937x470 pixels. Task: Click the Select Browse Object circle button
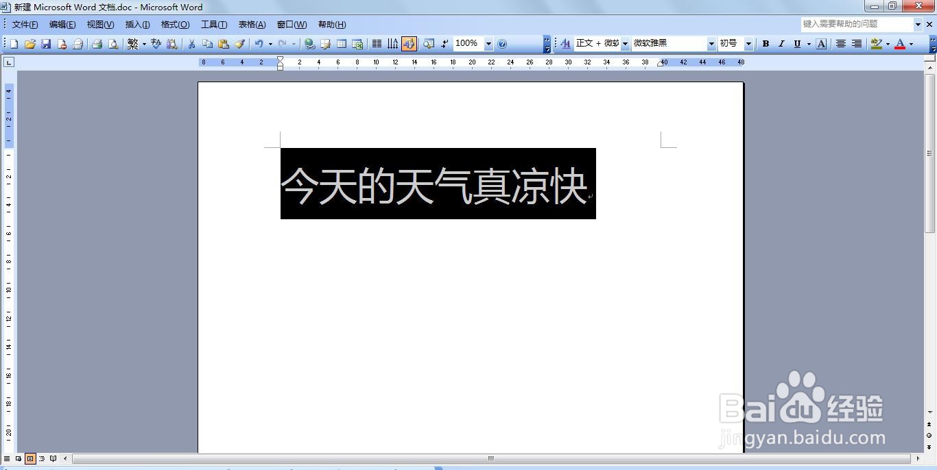[x=929, y=435]
